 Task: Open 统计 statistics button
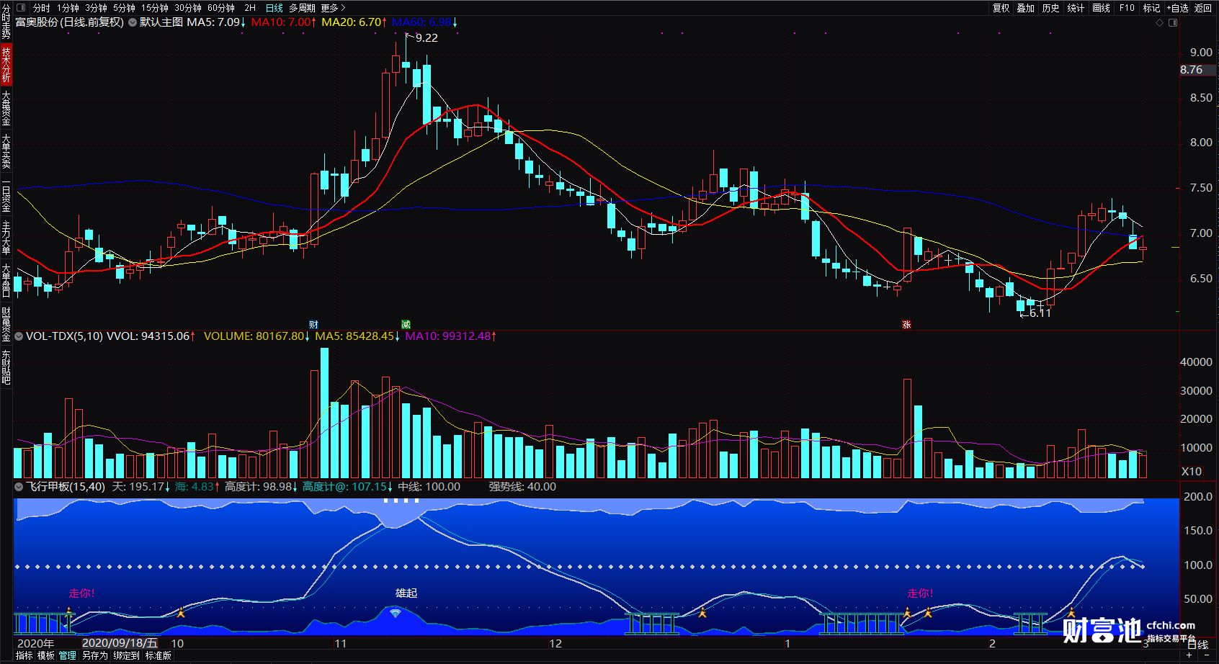[x=1076, y=8]
